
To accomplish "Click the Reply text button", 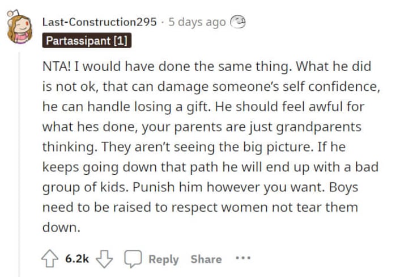I will pos(164,259).
